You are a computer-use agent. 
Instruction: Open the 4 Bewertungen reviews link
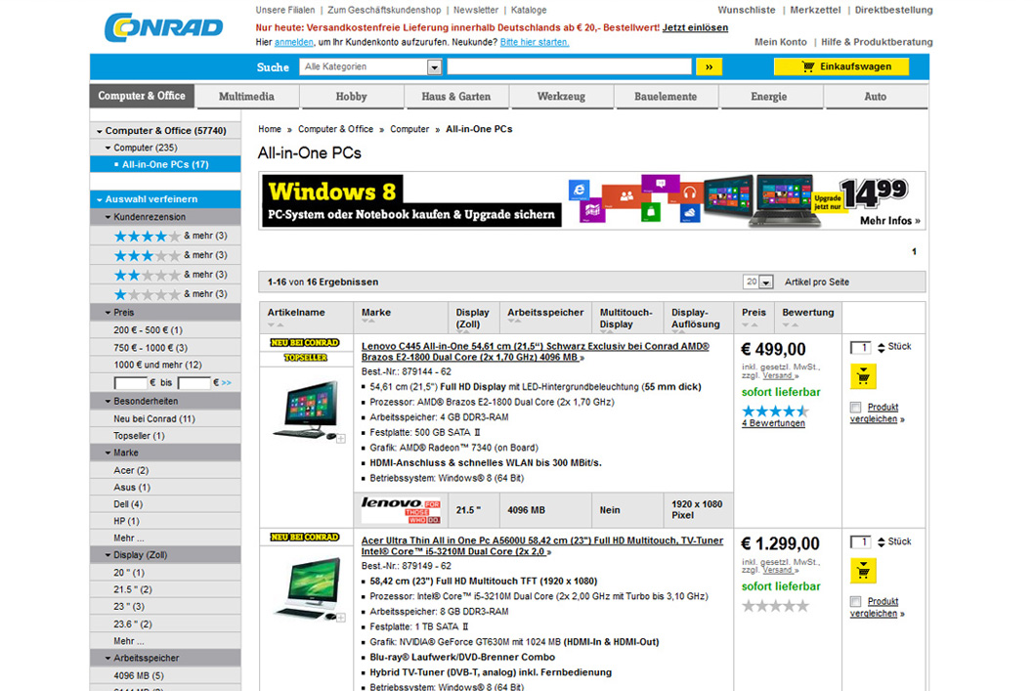773,423
